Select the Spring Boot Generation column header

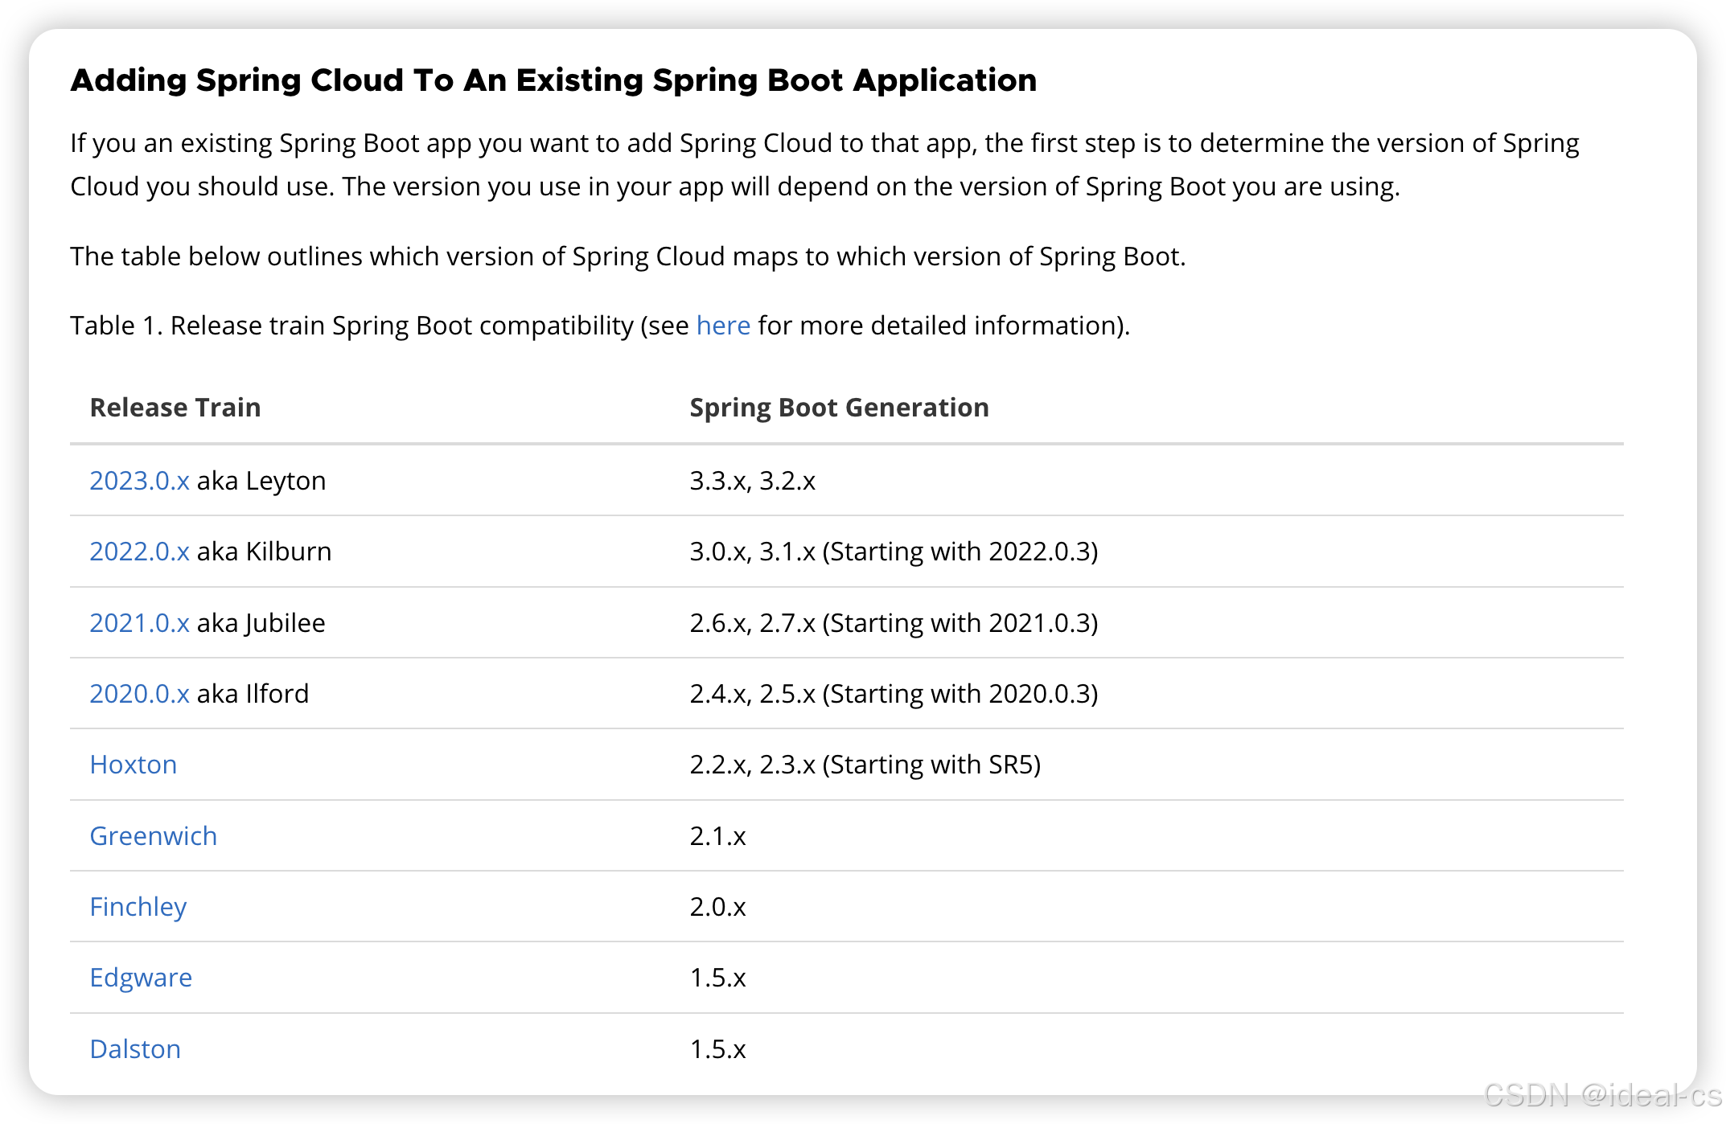click(840, 408)
